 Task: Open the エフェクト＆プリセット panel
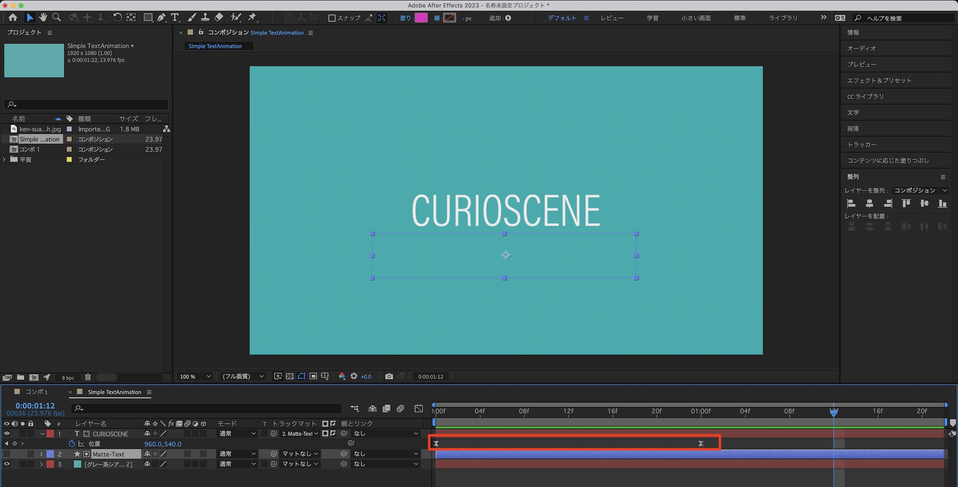879,80
